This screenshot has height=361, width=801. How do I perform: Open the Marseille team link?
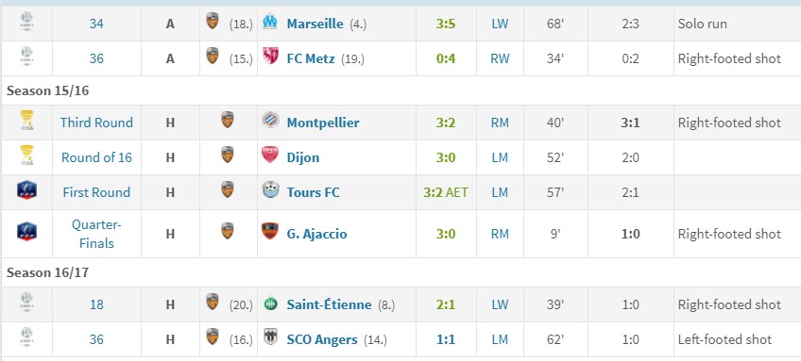pos(315,24)
